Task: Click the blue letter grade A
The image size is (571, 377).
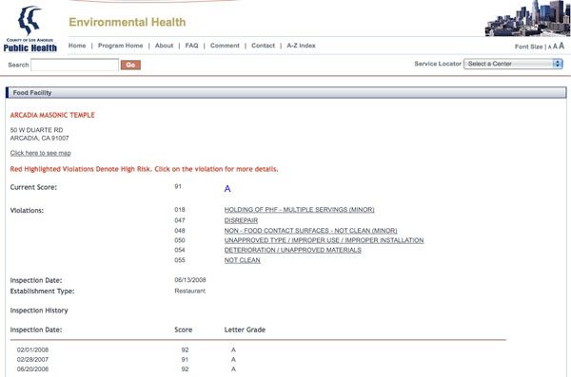Action: tap(227, 188)
